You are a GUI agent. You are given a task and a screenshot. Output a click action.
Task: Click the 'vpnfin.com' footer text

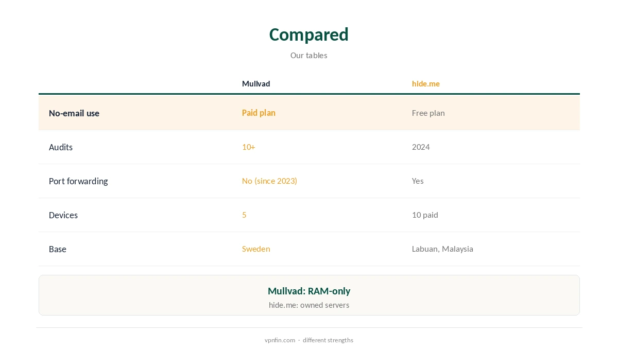pyautogui.click(x=280, y=340)
